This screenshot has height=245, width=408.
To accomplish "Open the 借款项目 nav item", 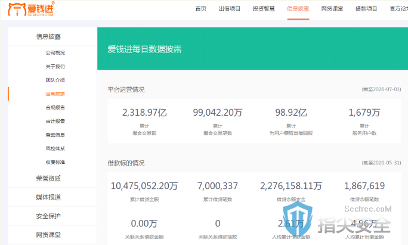I will pyautogui.click(x=366, y=9).
